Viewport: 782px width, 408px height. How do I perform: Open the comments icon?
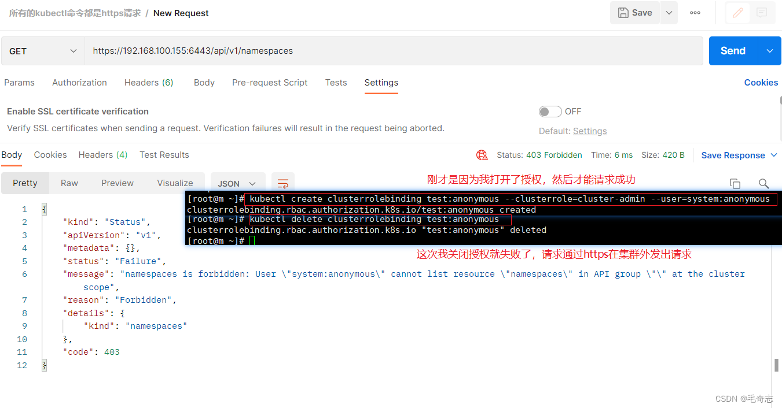[762, 13]
